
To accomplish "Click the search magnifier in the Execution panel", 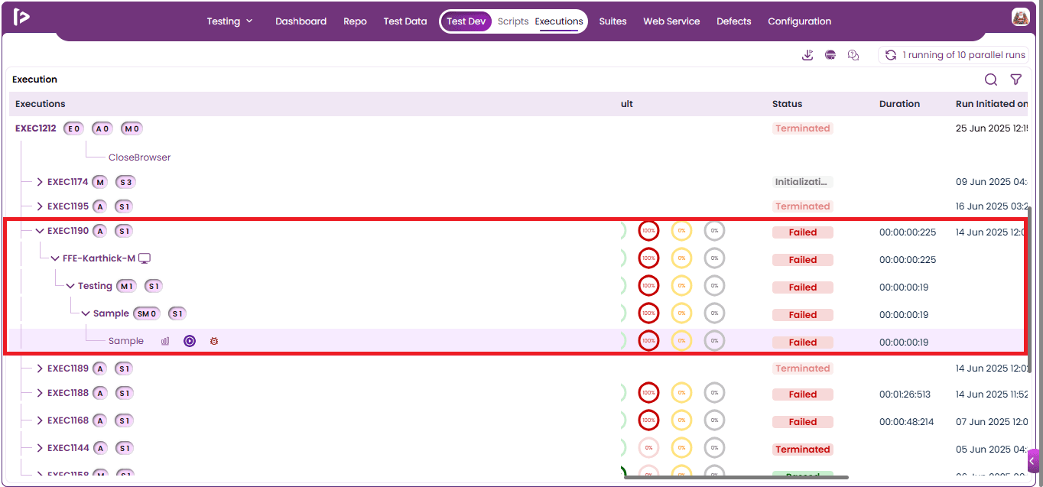I will 991,80.
